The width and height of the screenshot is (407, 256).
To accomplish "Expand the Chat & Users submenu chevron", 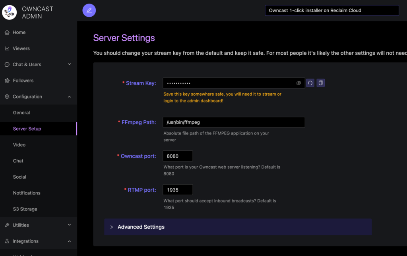I will point(69,64).
